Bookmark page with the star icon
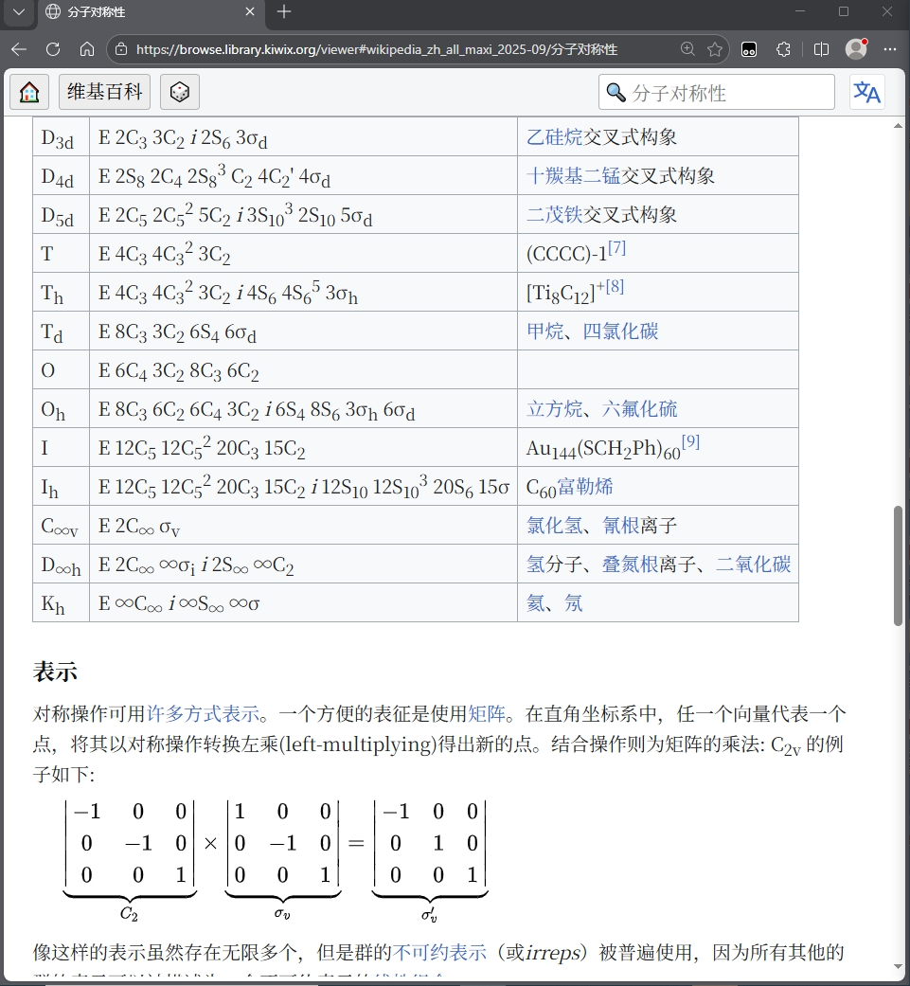 pos(715,49)
